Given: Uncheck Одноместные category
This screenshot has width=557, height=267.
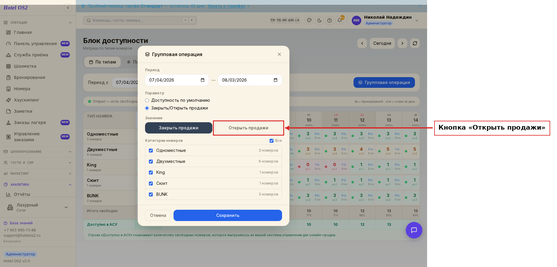Looking at the screenshot, I should (x=151, y=150).
